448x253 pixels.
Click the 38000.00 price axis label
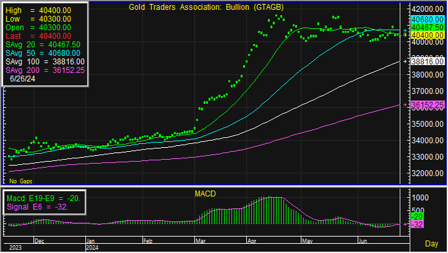click(x=427, y=75)
